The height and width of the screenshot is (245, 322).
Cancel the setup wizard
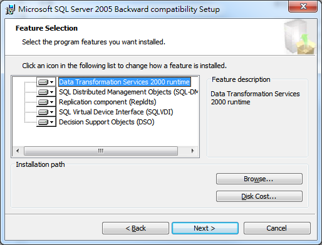pos(277,228)
